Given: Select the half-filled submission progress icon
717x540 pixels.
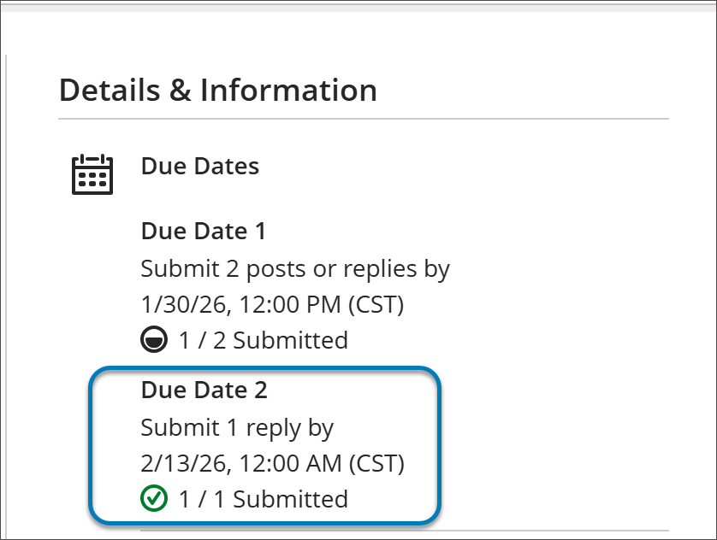Looking at the screenshot, I should click(153, 339).
